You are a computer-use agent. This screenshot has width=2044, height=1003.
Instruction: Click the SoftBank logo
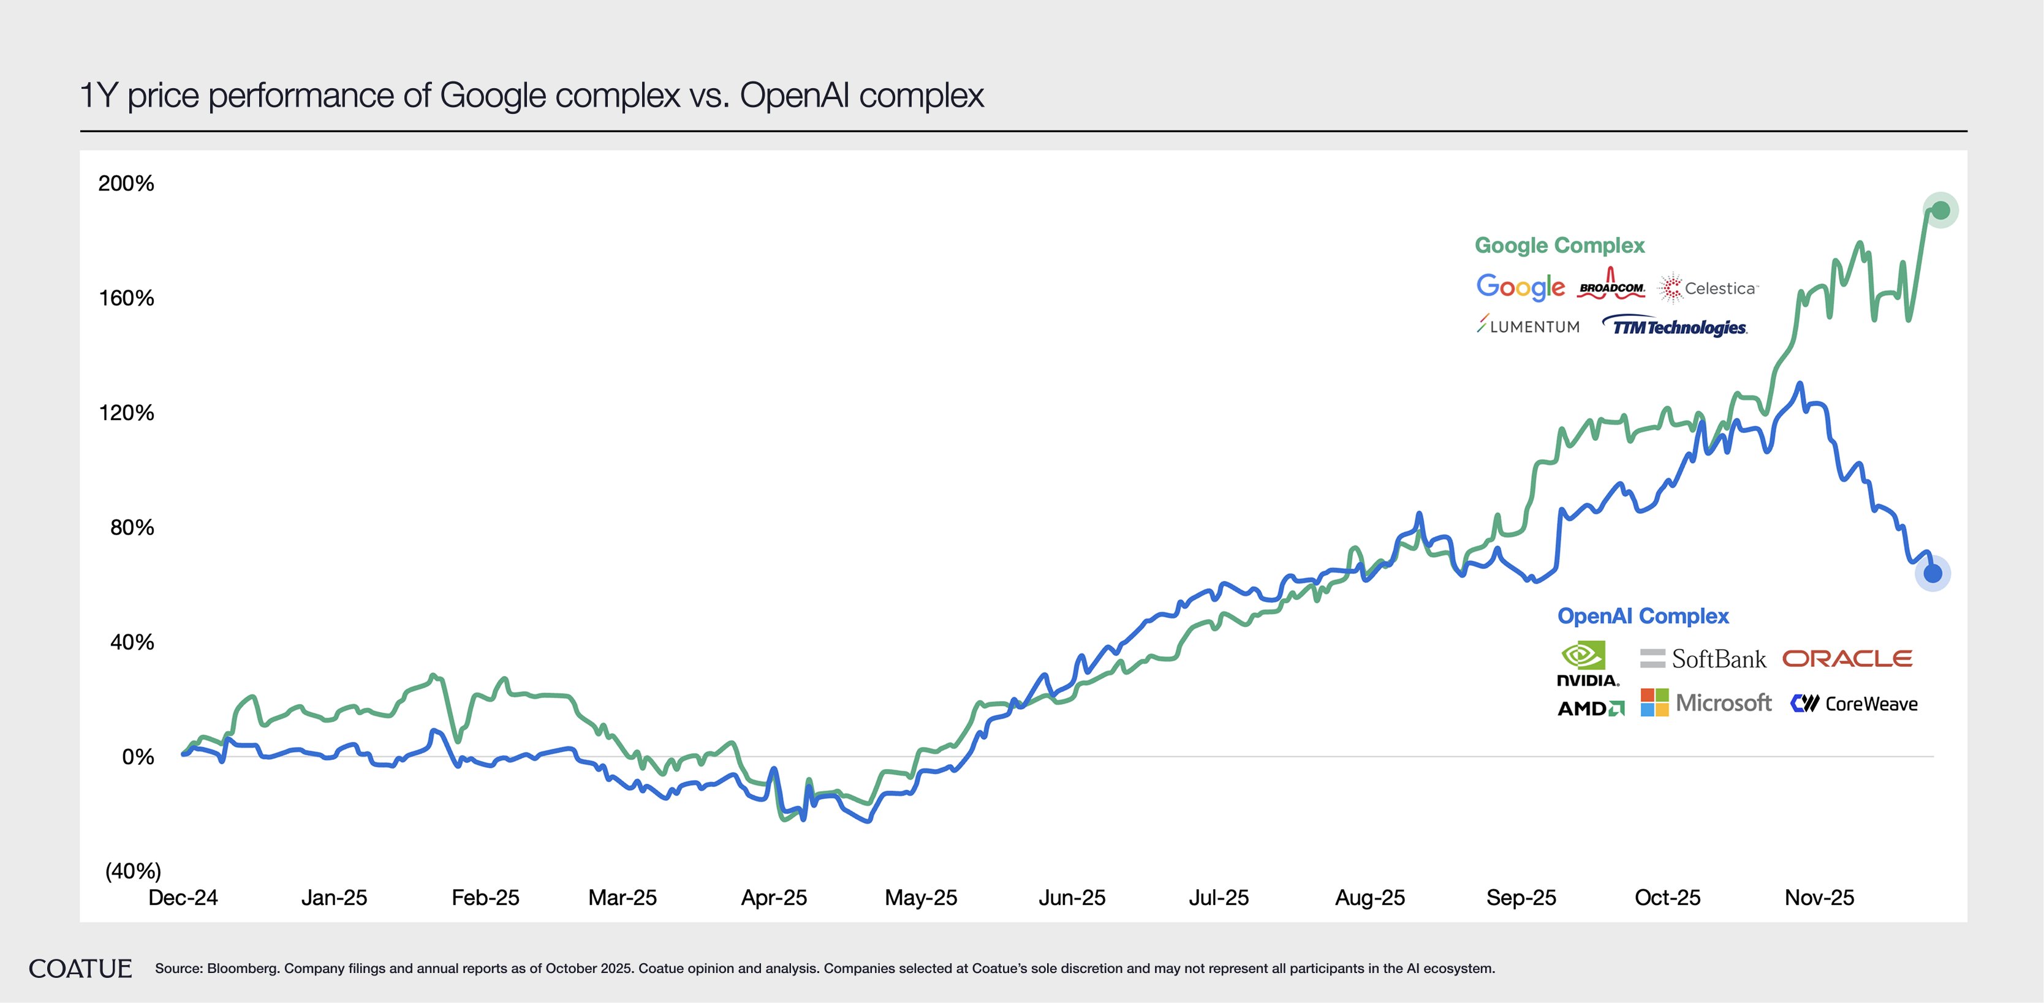[x=1703, y=659]
